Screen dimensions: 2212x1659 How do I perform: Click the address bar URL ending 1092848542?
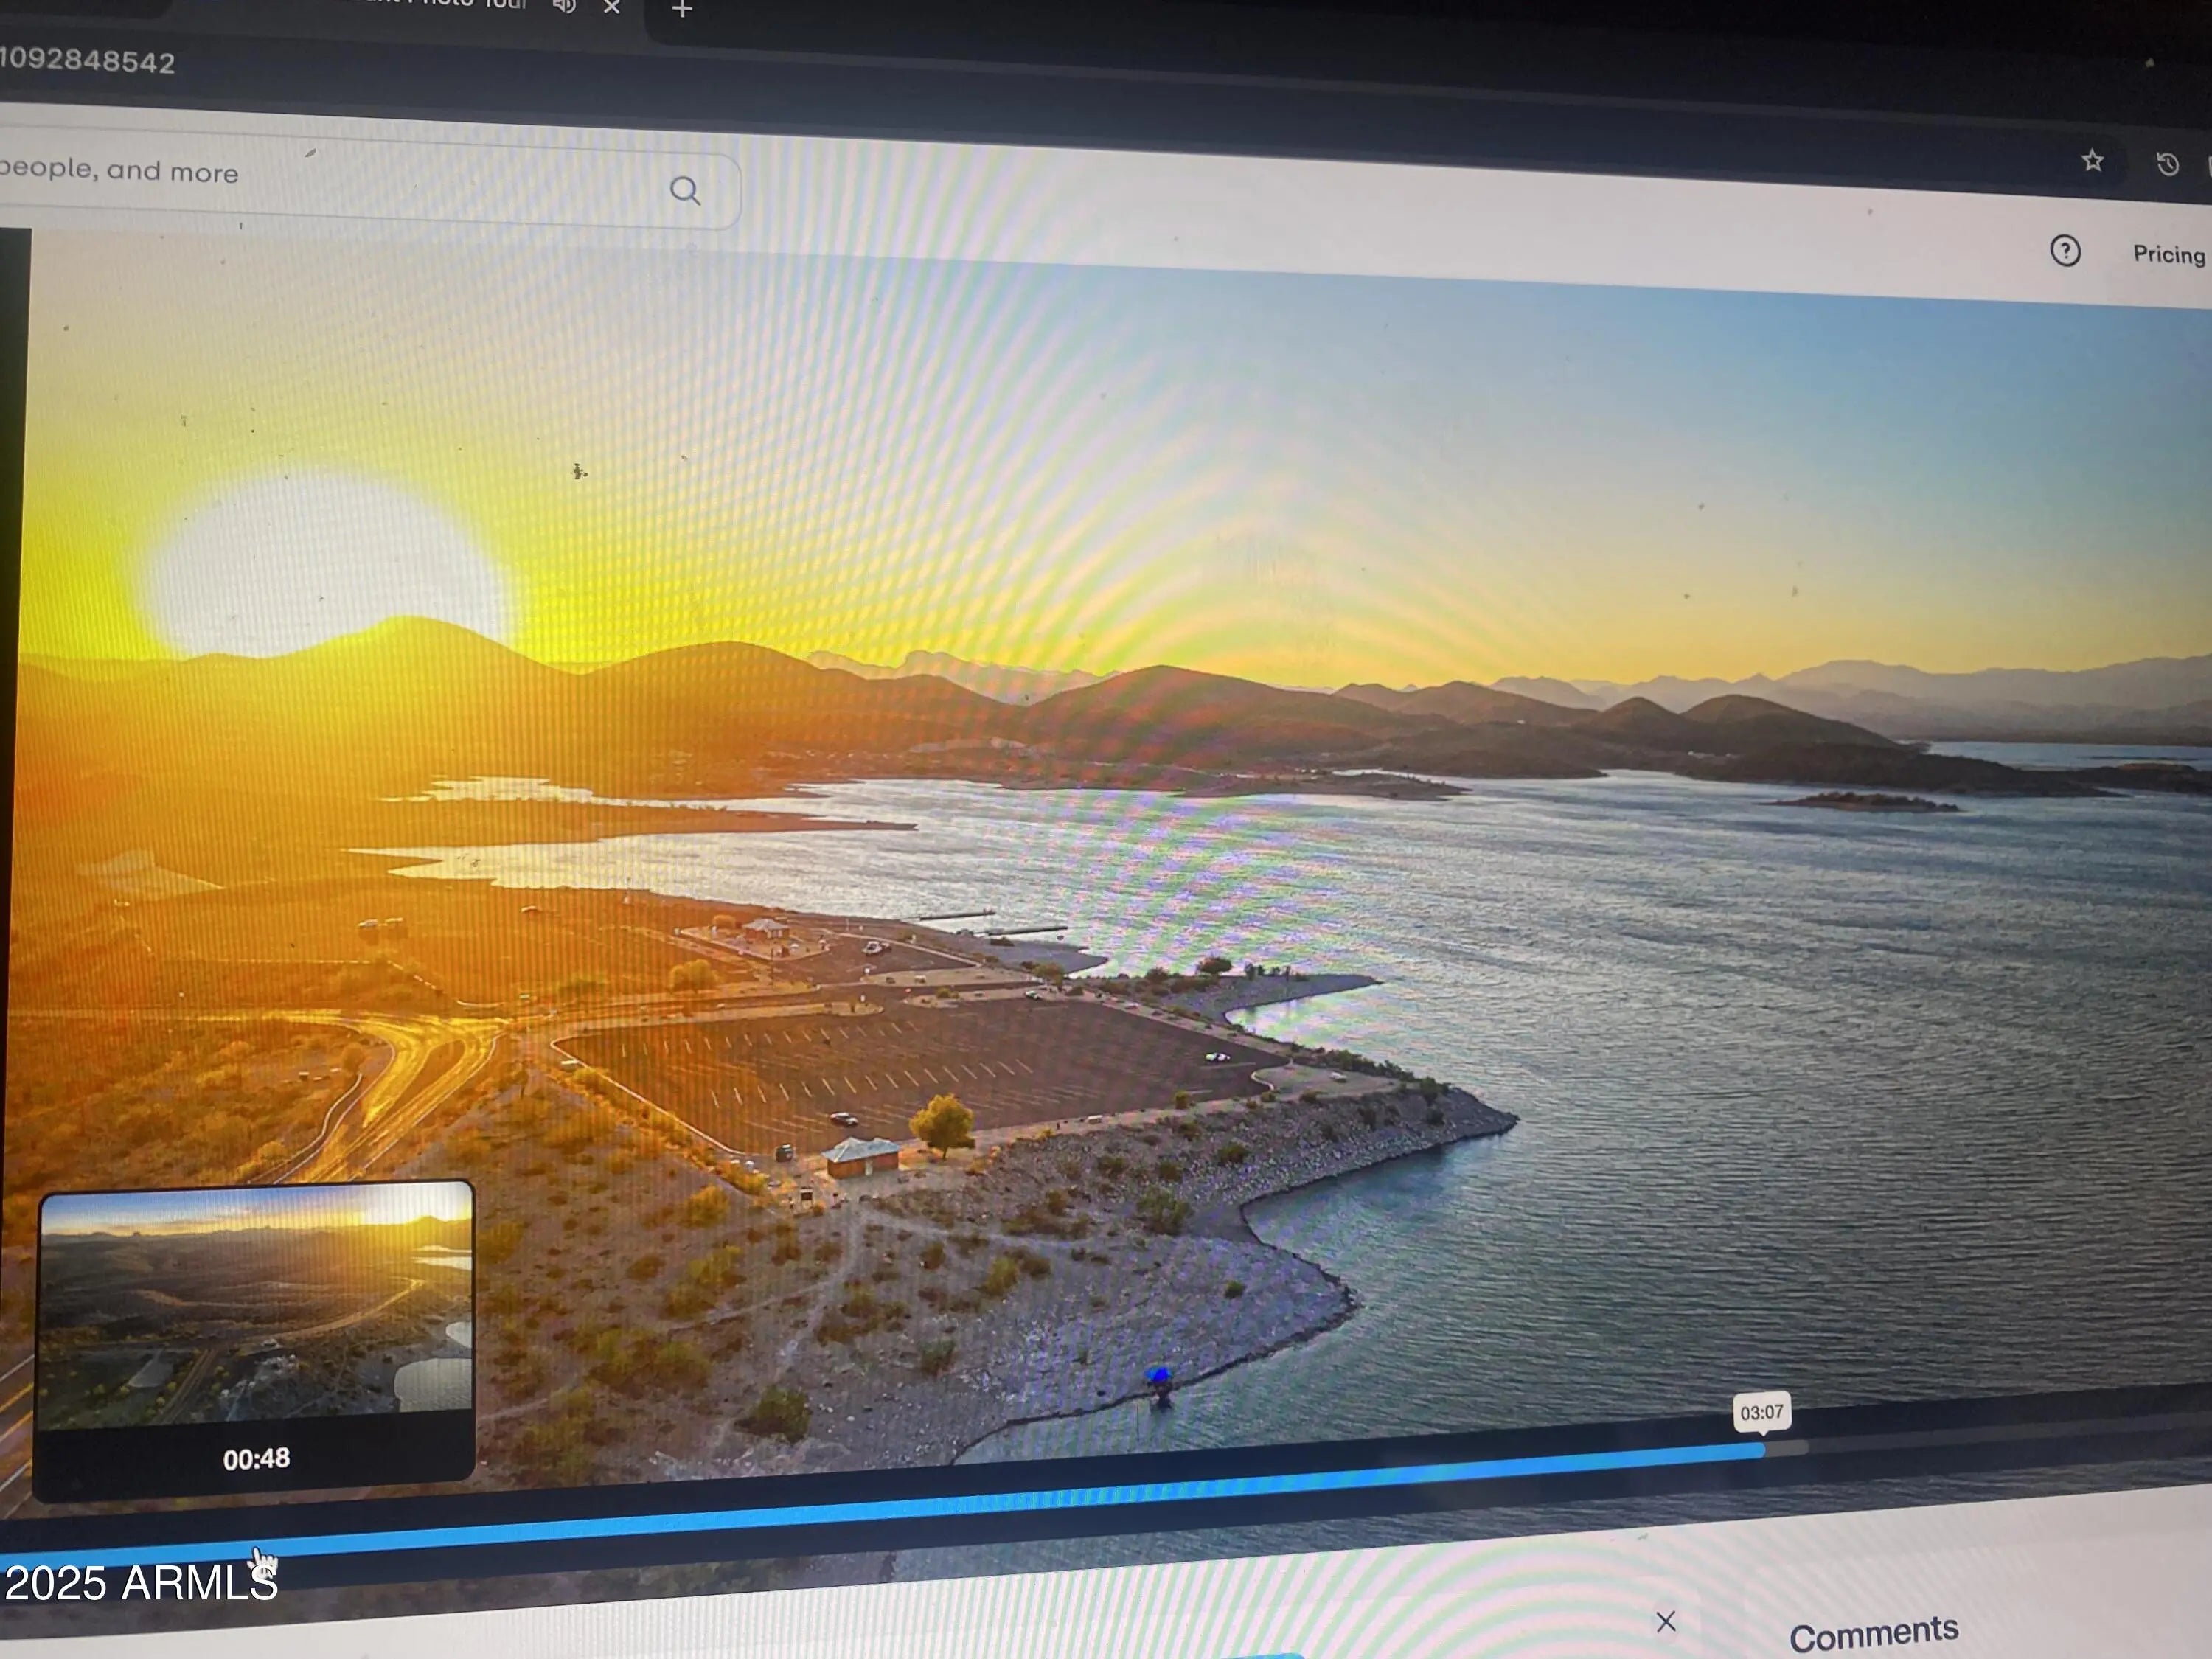88,61
